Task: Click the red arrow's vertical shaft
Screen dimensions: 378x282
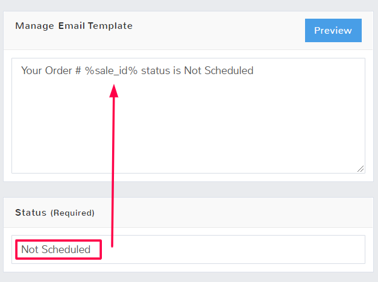Action: pyautogui.click(x=113, y=169)
